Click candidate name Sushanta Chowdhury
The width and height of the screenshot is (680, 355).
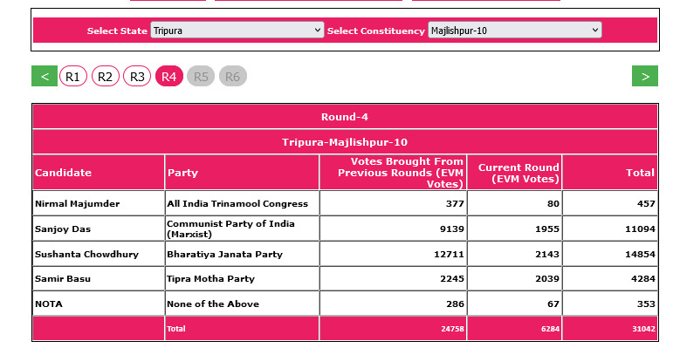click(76, 254)
